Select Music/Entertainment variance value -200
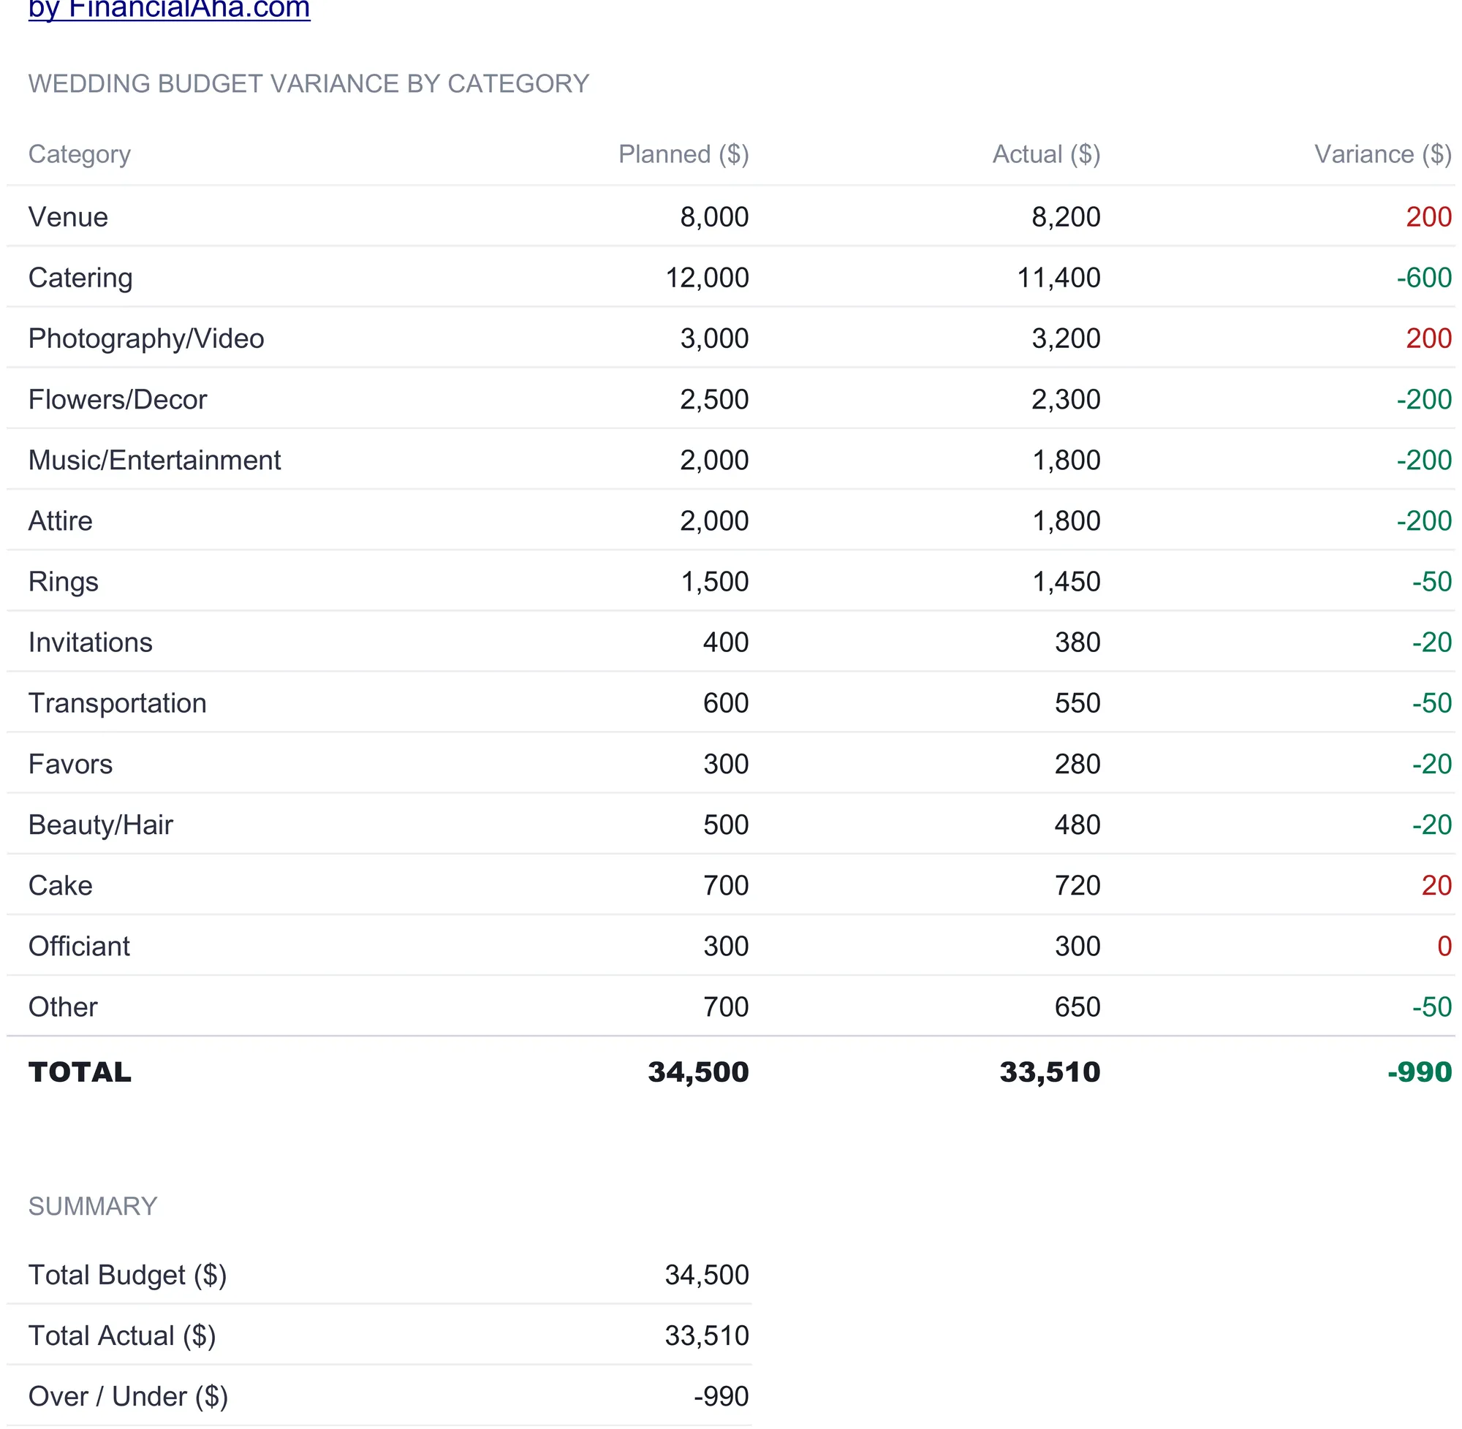The width and height of the screenshot is (1462, 1429). pyautogui.click(x=1424, y=460)
